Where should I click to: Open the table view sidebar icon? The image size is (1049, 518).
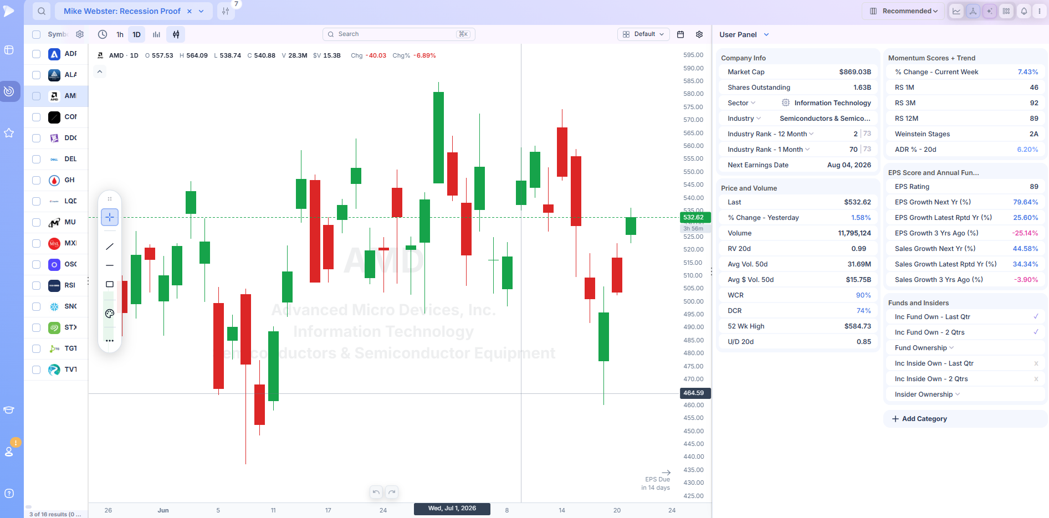(9, 50)
